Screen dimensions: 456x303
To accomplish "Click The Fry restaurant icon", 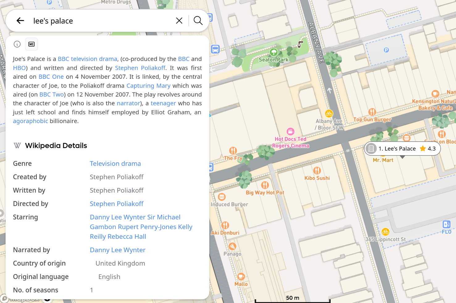I will tap(233, 151).
